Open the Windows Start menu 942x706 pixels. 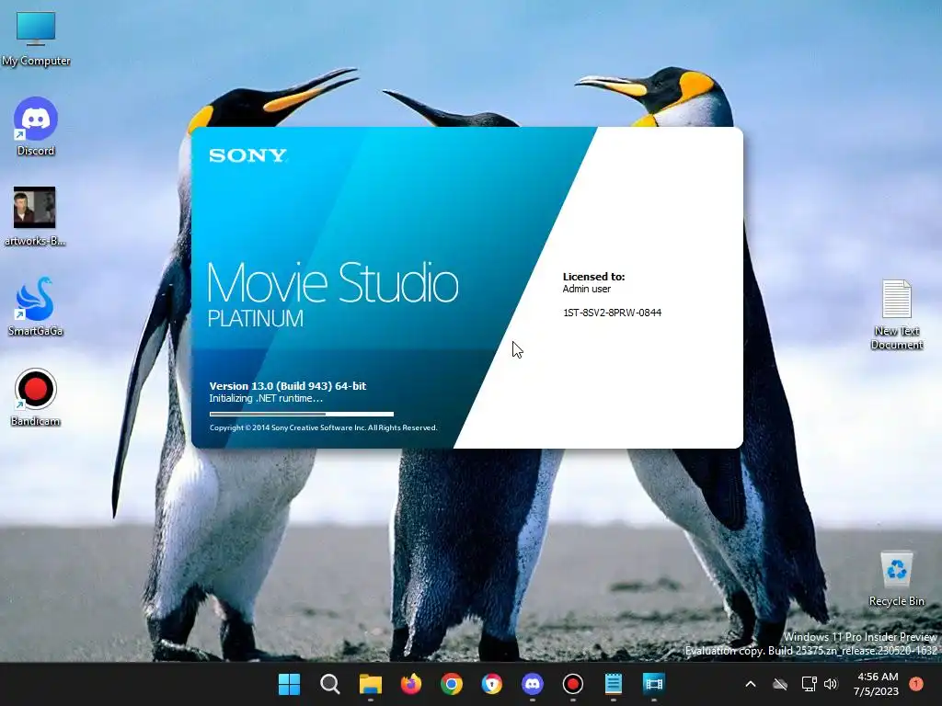[289, 684]
